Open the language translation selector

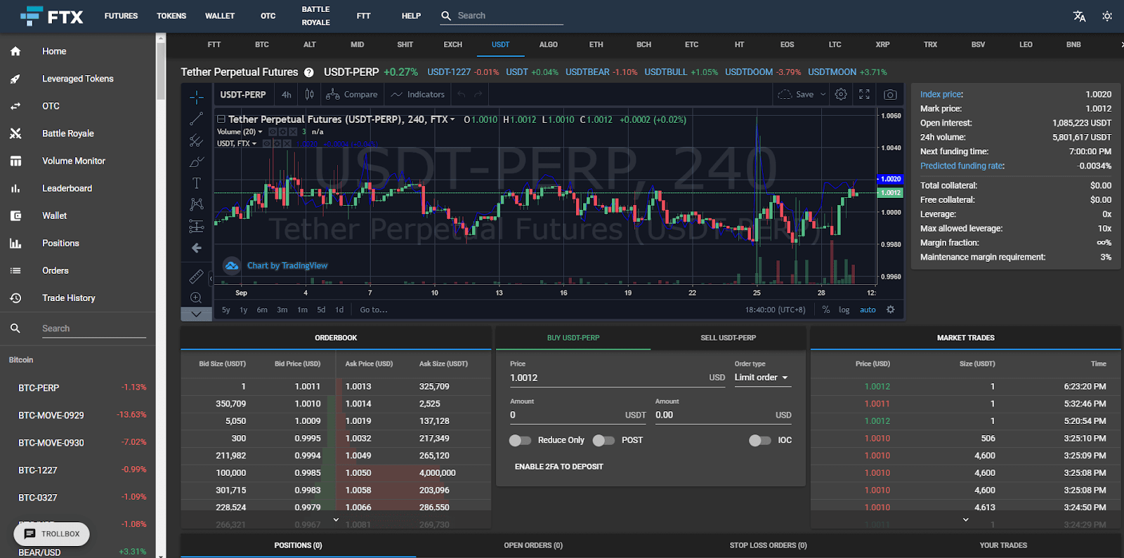pos(1080,16)
